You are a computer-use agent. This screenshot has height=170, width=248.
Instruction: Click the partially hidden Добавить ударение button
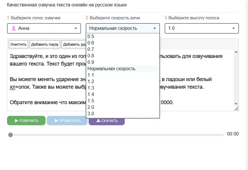(x=74, y=44)
